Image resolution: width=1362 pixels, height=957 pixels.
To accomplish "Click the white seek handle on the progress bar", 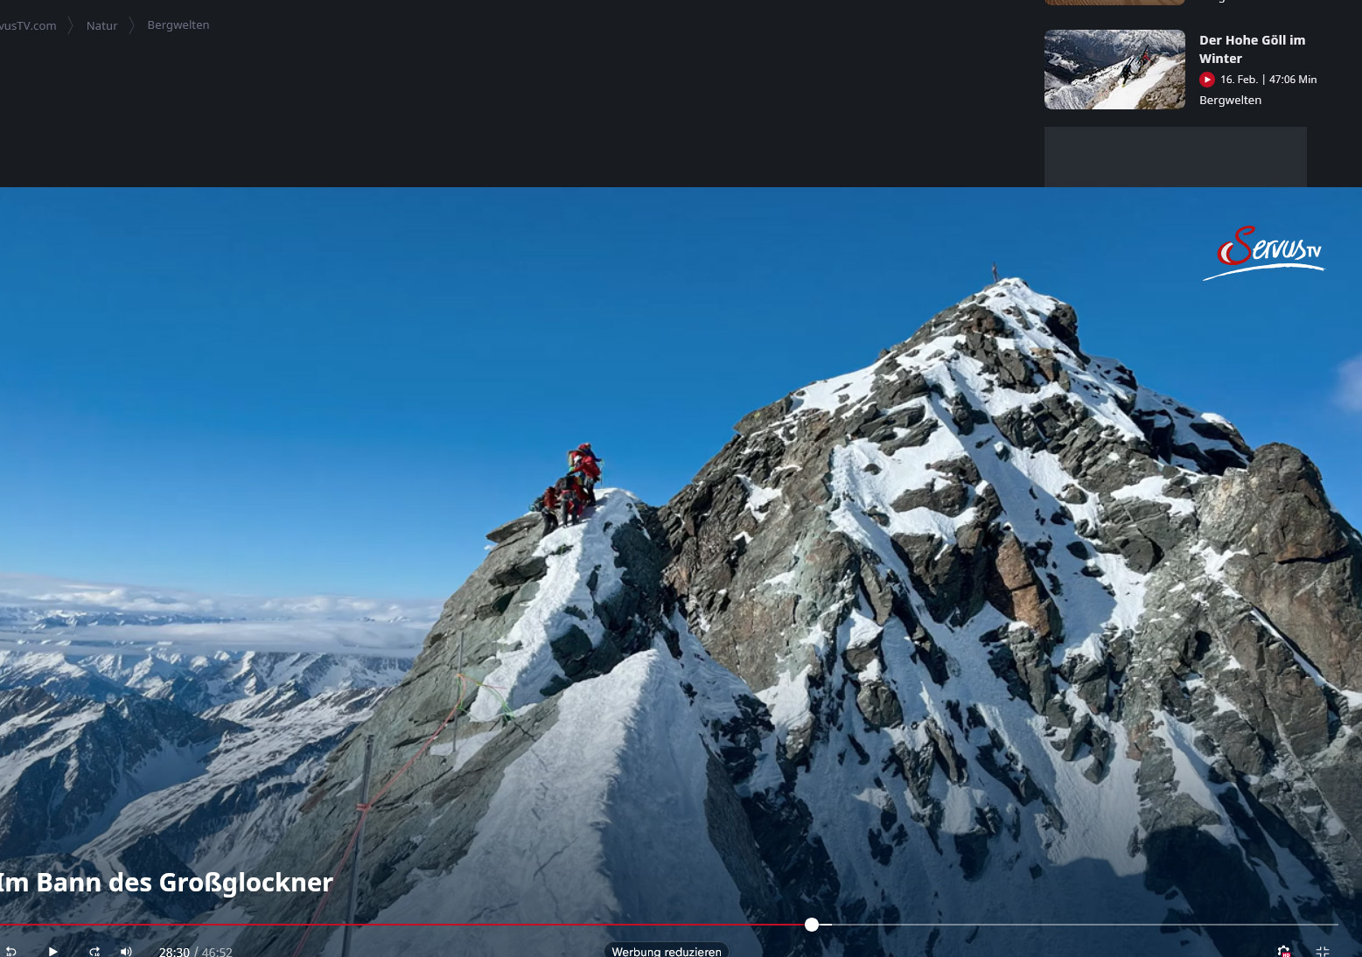I will coord(812,925).
